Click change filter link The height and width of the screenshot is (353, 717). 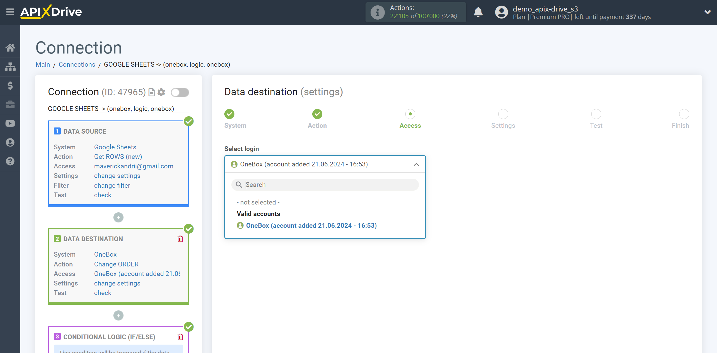[112, 185]
